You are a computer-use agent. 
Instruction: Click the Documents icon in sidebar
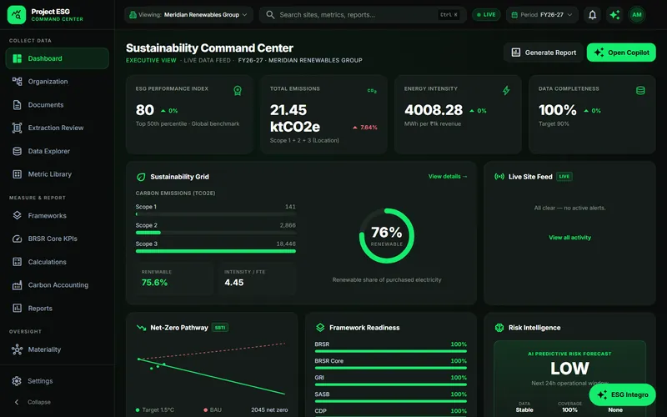point(17,105)
